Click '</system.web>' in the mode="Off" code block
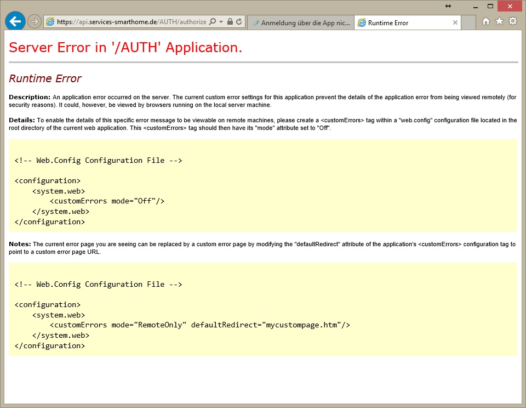This screenshot has width=526, height=408. pos(61,212)
